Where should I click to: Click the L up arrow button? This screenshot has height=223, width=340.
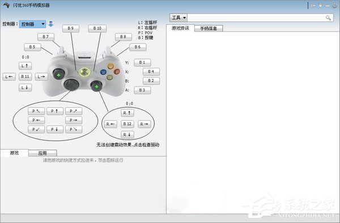click(25, 65)
